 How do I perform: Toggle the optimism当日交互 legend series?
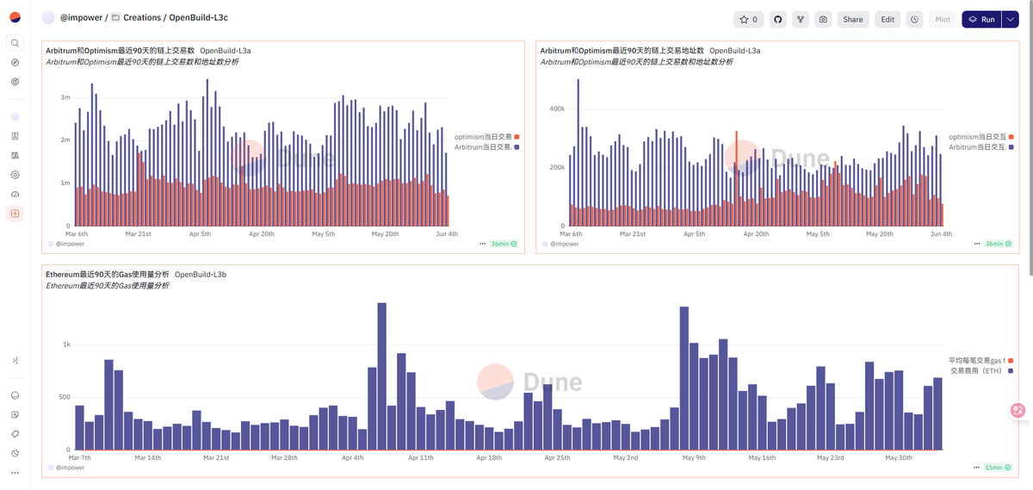click(x=981, y=137)
